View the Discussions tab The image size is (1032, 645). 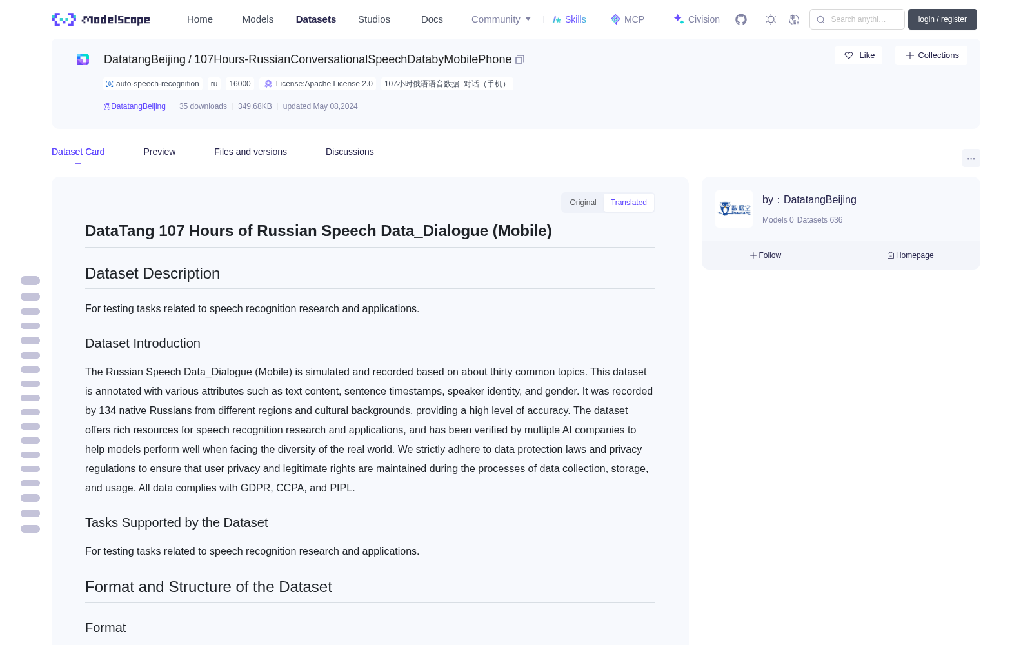pyautogui.click(x=350, y=152)
